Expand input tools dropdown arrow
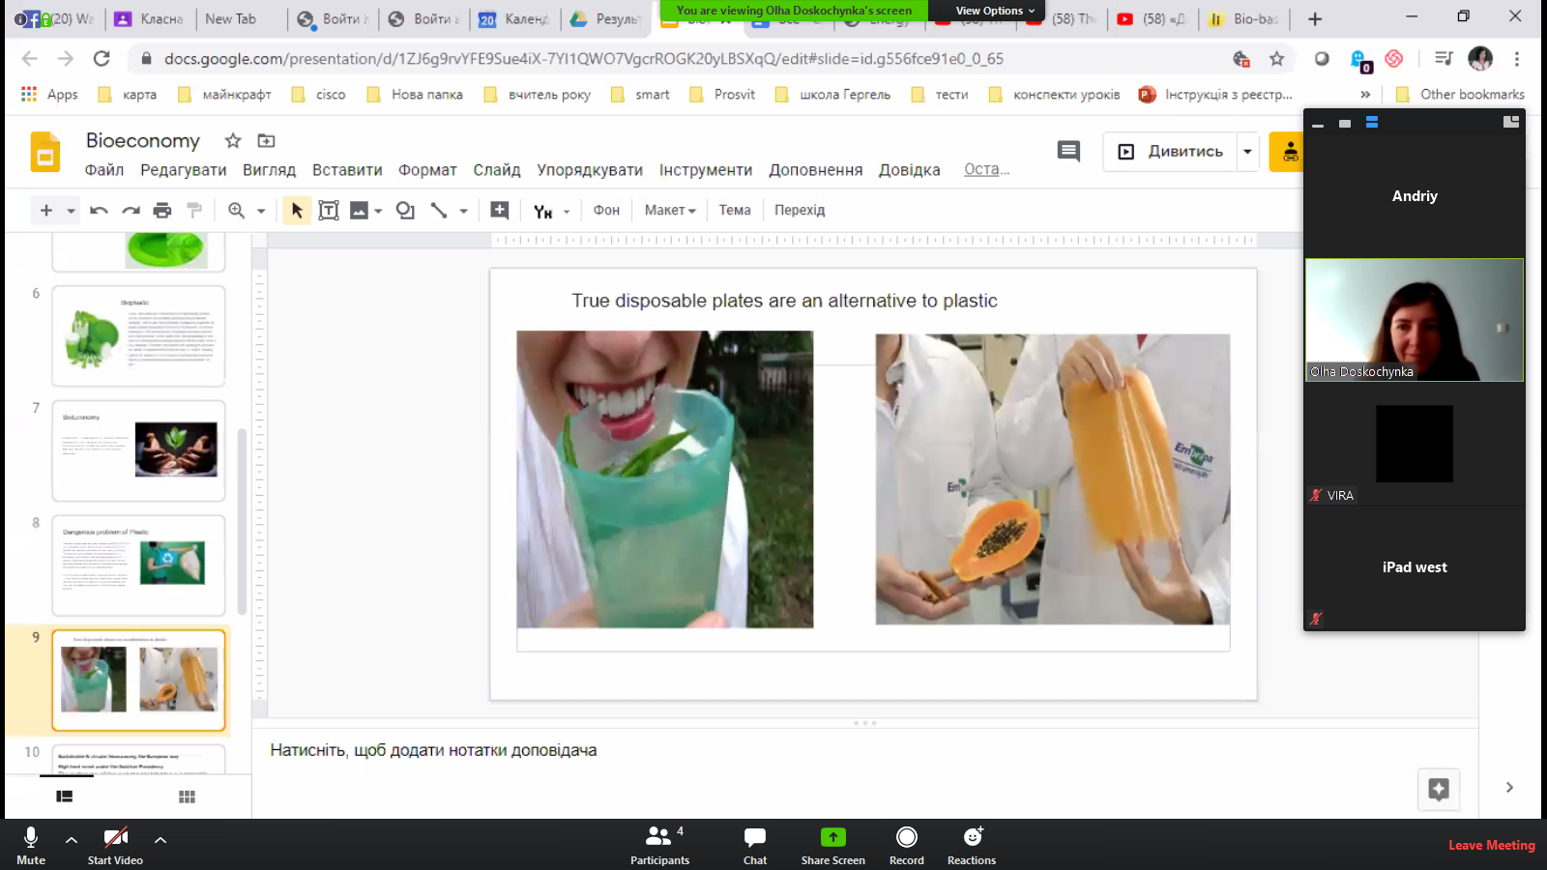 point(567,211)
